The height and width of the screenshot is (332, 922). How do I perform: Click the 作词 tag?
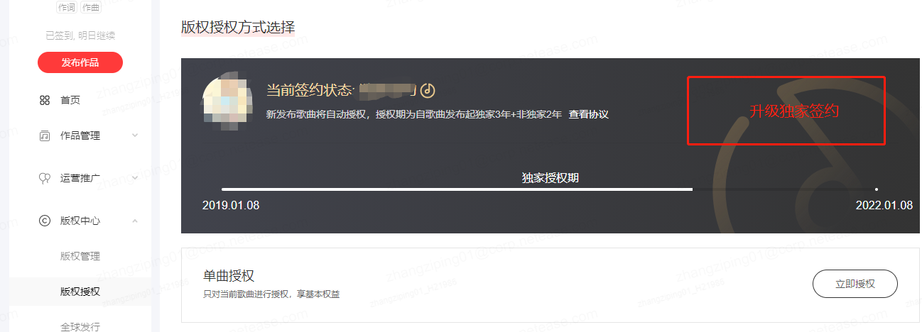67,7
